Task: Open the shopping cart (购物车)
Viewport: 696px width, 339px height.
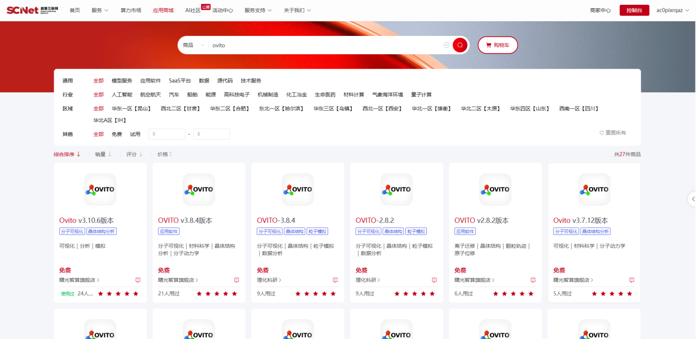Action: (497, 45)
